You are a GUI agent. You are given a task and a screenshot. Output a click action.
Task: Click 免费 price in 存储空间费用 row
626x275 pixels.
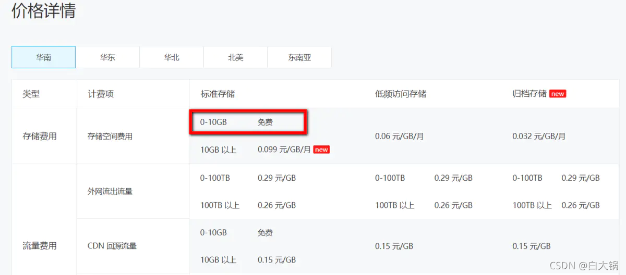(265, 122)
